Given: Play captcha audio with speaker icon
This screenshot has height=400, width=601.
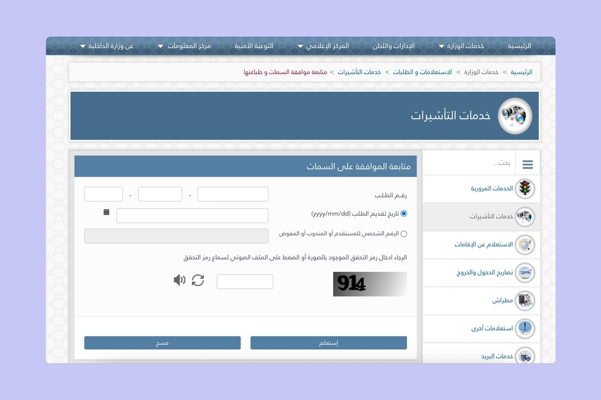Looking at the screenshot, I should pos(179,280).
